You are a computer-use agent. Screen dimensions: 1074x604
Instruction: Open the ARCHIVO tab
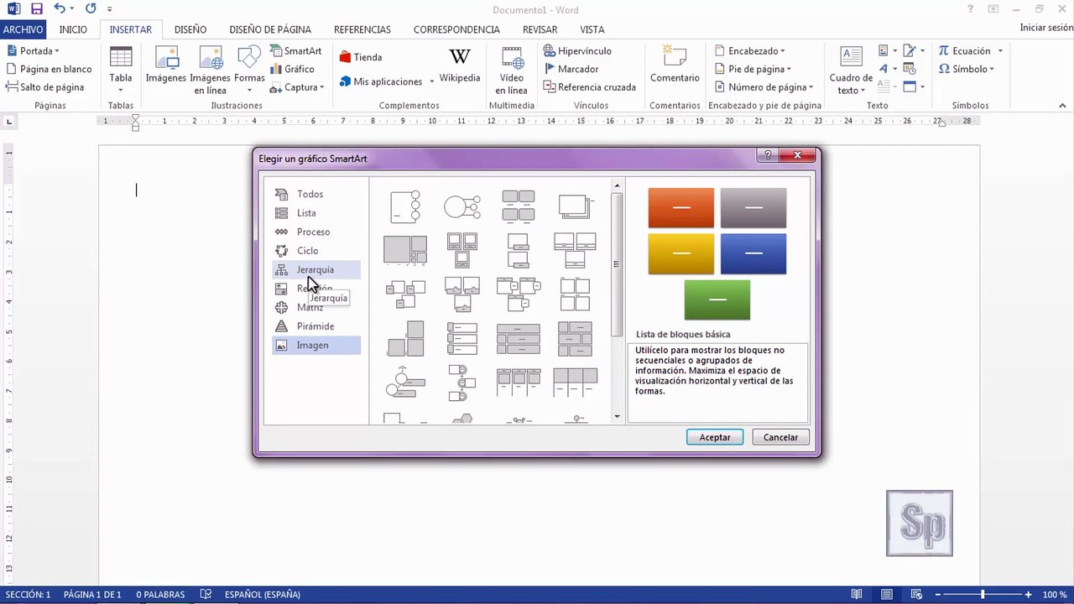tap(23, 29)
